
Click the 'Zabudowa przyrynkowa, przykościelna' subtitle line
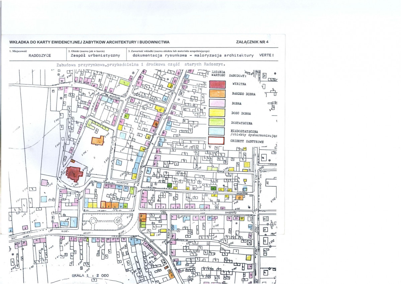point(141,64)
